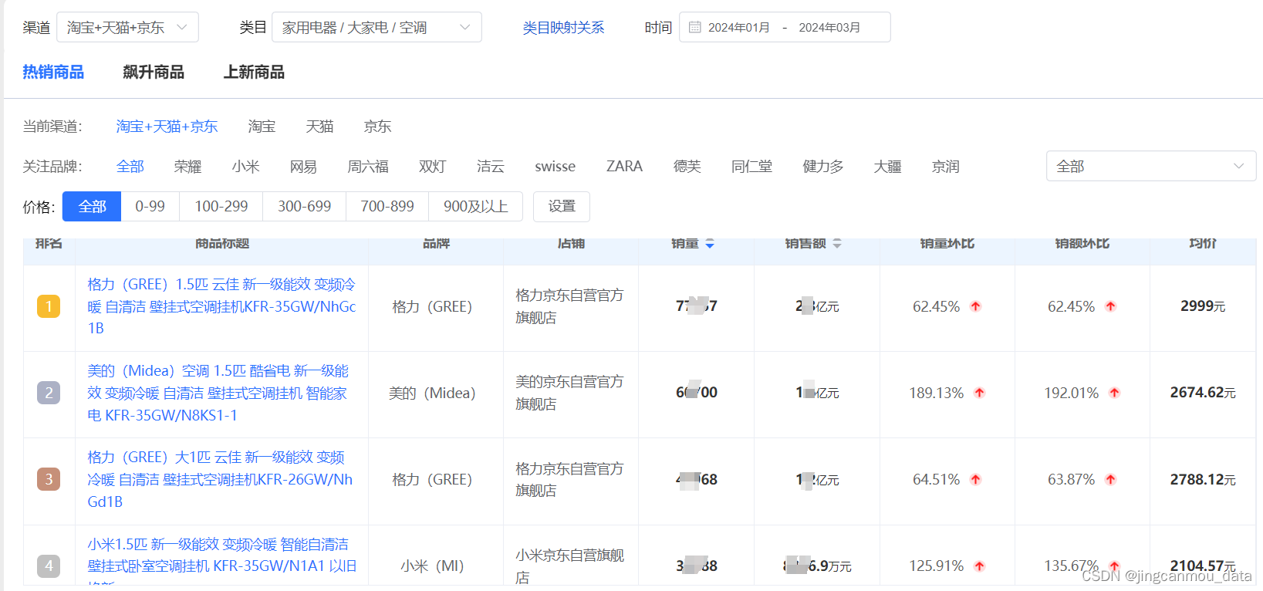Select the 天猫 channel filter

(x=319, y=126)
